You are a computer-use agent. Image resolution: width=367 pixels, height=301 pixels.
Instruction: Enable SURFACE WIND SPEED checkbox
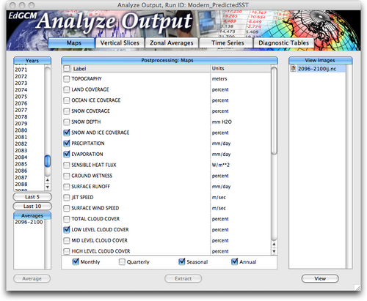(66, 208)
